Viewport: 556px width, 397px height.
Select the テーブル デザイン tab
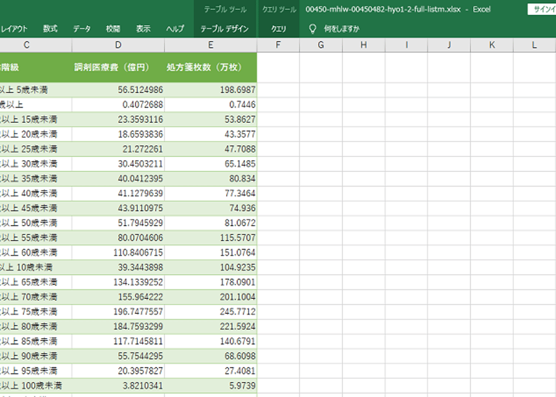tap(224, 29)
